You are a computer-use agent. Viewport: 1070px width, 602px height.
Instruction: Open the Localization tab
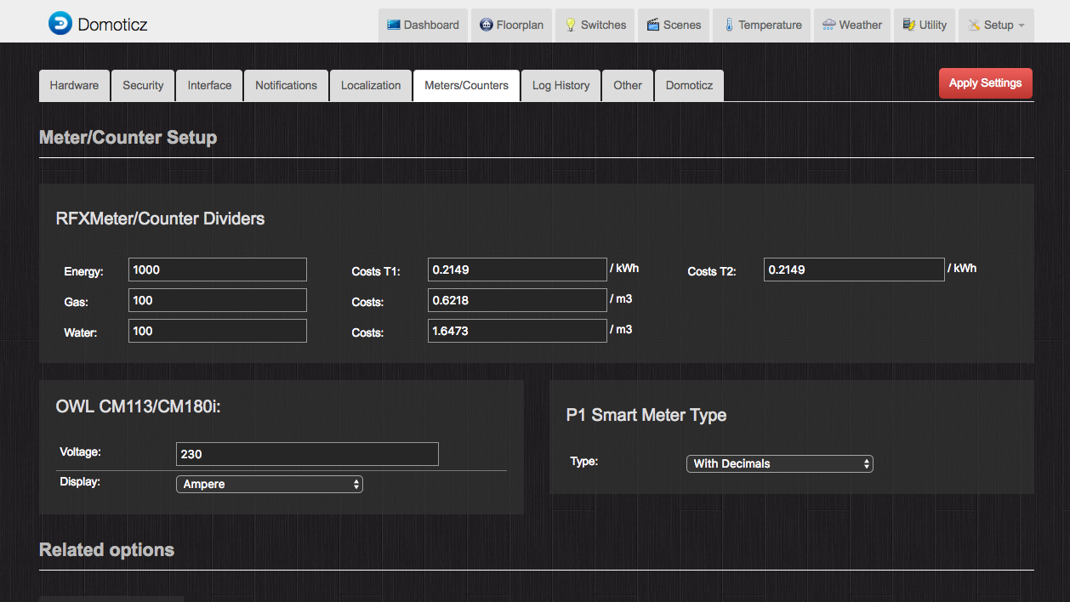point(371,85)
